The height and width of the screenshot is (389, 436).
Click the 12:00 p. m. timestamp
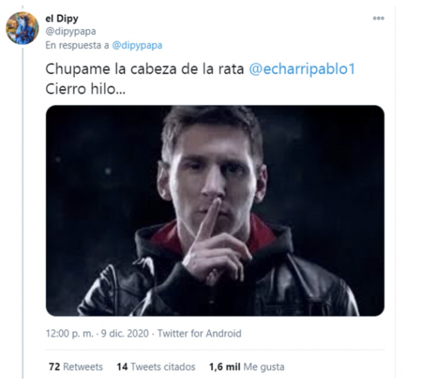coord(70,333)
